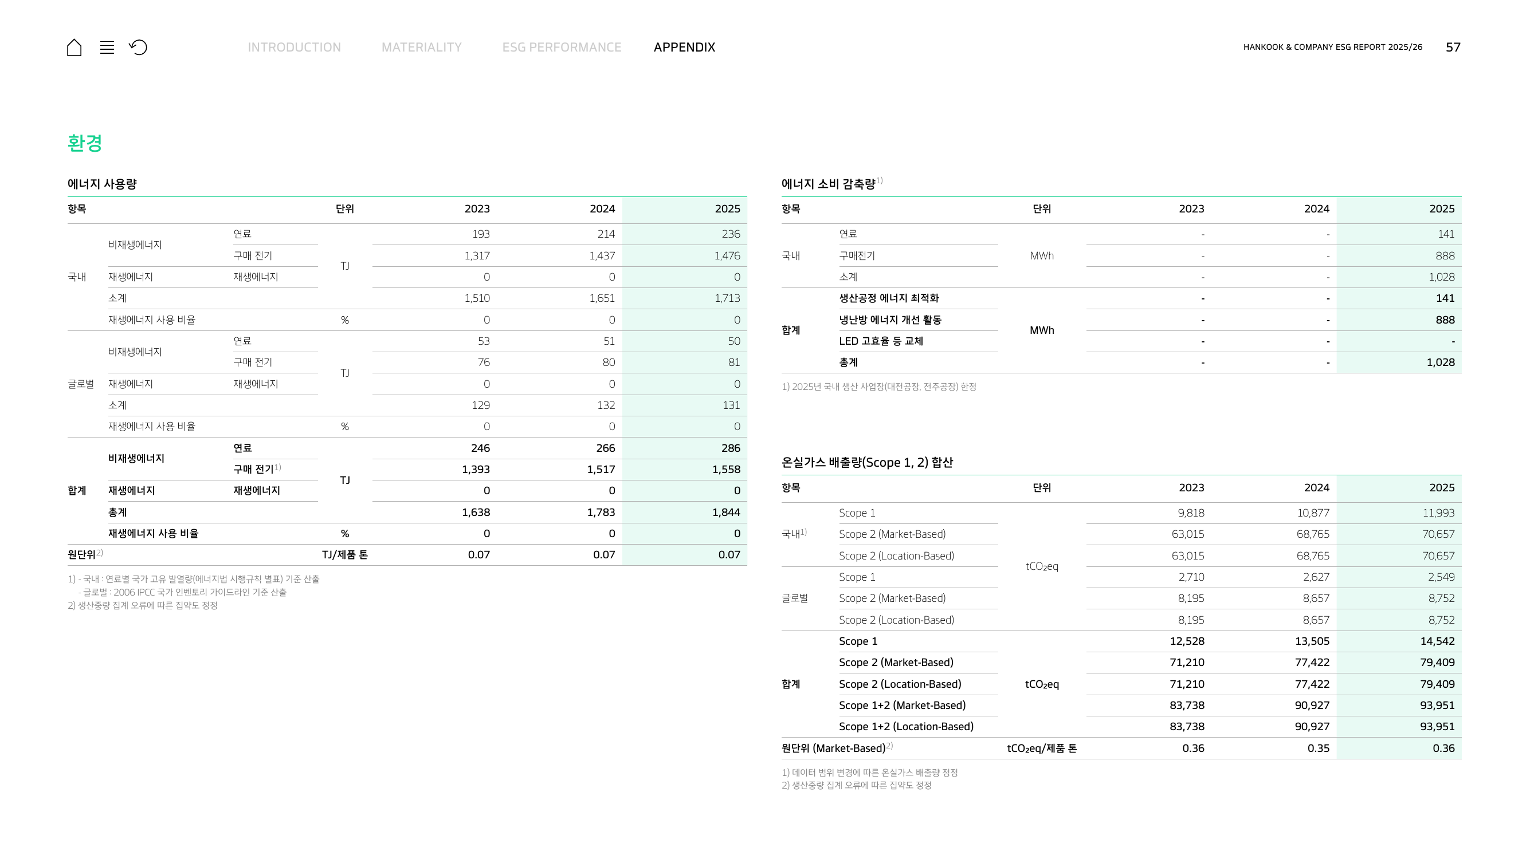
Task: Click 냉난방 에너지 개선 활동 row label
Action: point(890,320)
